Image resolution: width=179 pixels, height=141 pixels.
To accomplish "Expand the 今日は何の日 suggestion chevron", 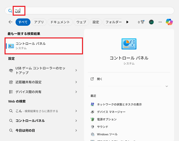I will (76, 131).
